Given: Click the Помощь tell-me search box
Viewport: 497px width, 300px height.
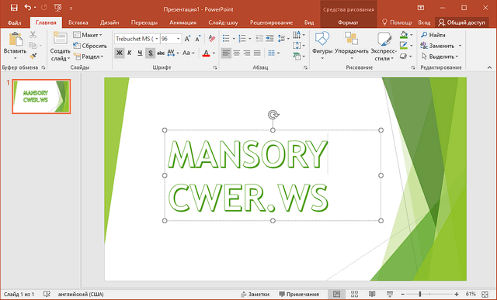Looking at the screenshot, I should coord(397,22).
